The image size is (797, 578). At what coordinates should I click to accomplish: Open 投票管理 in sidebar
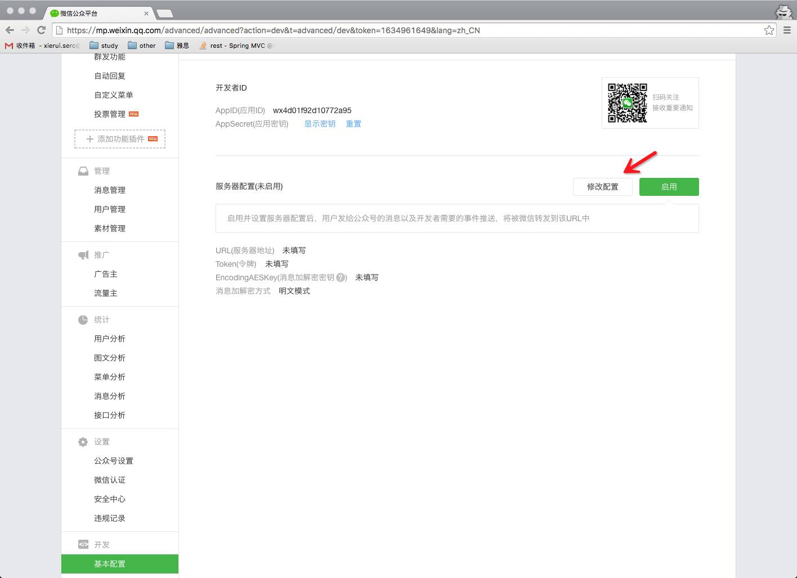click(110, 114)
